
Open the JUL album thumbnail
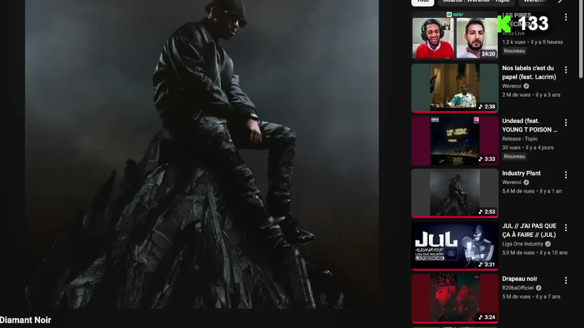tap(455, 246)
